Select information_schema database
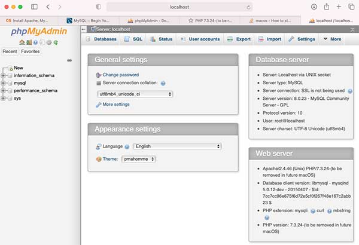The width and height of the screenshot is (359, 245). point(34,75)
